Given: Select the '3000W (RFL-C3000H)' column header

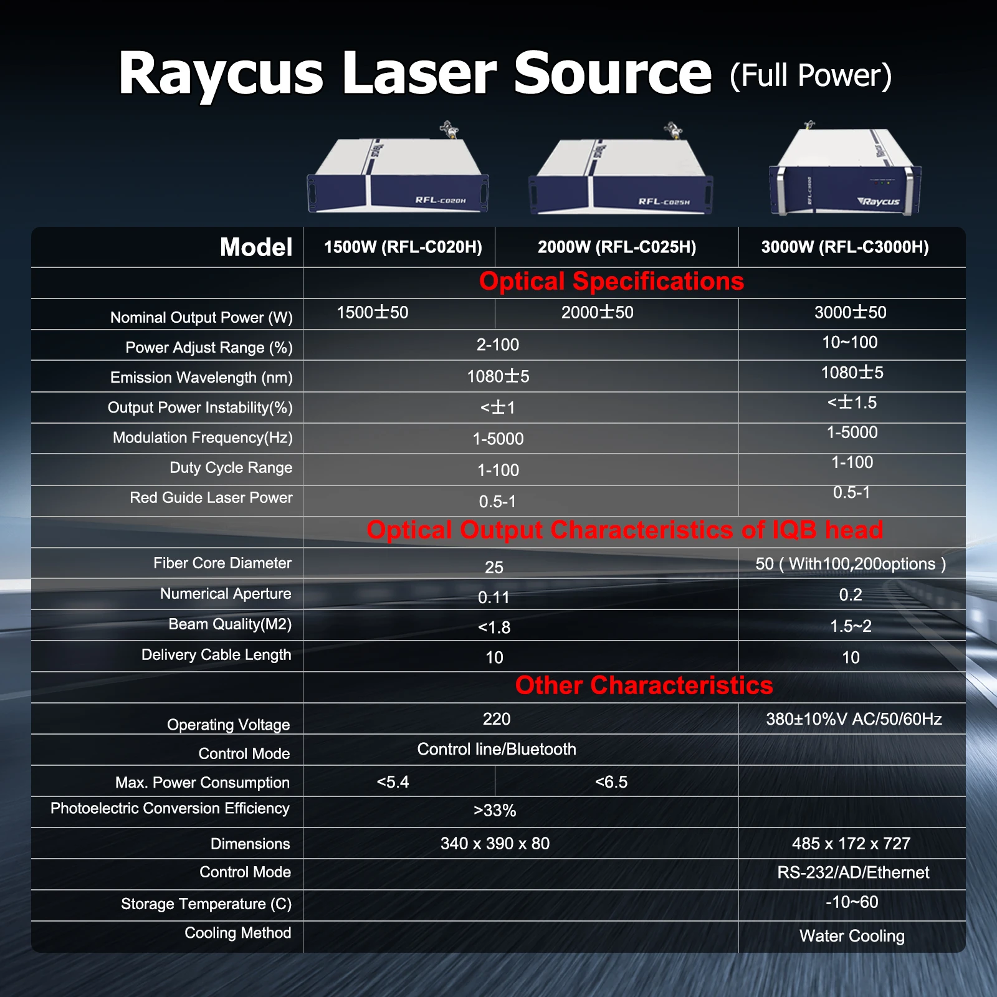Looking at the screenshot, I should coord(845,247).
